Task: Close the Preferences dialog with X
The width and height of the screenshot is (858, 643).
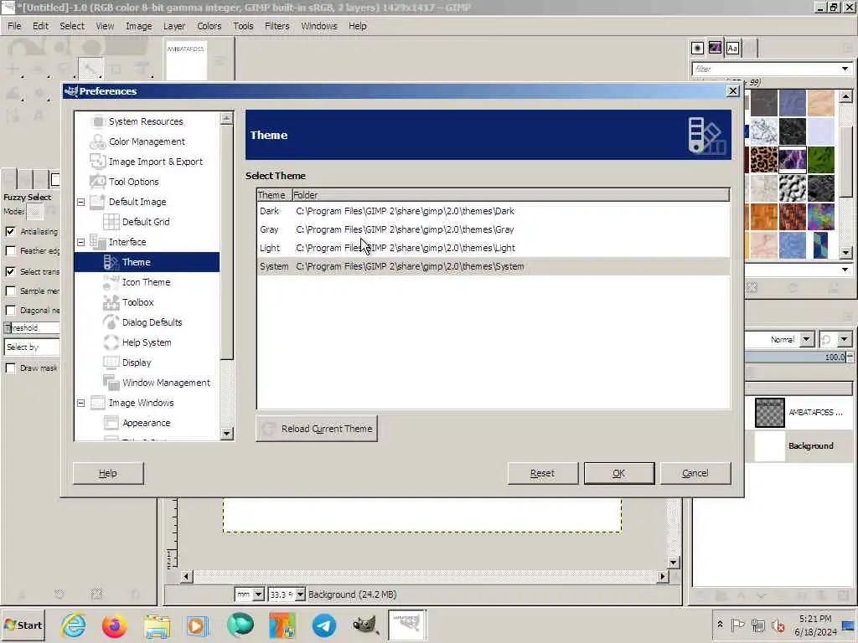Action: 733,91
